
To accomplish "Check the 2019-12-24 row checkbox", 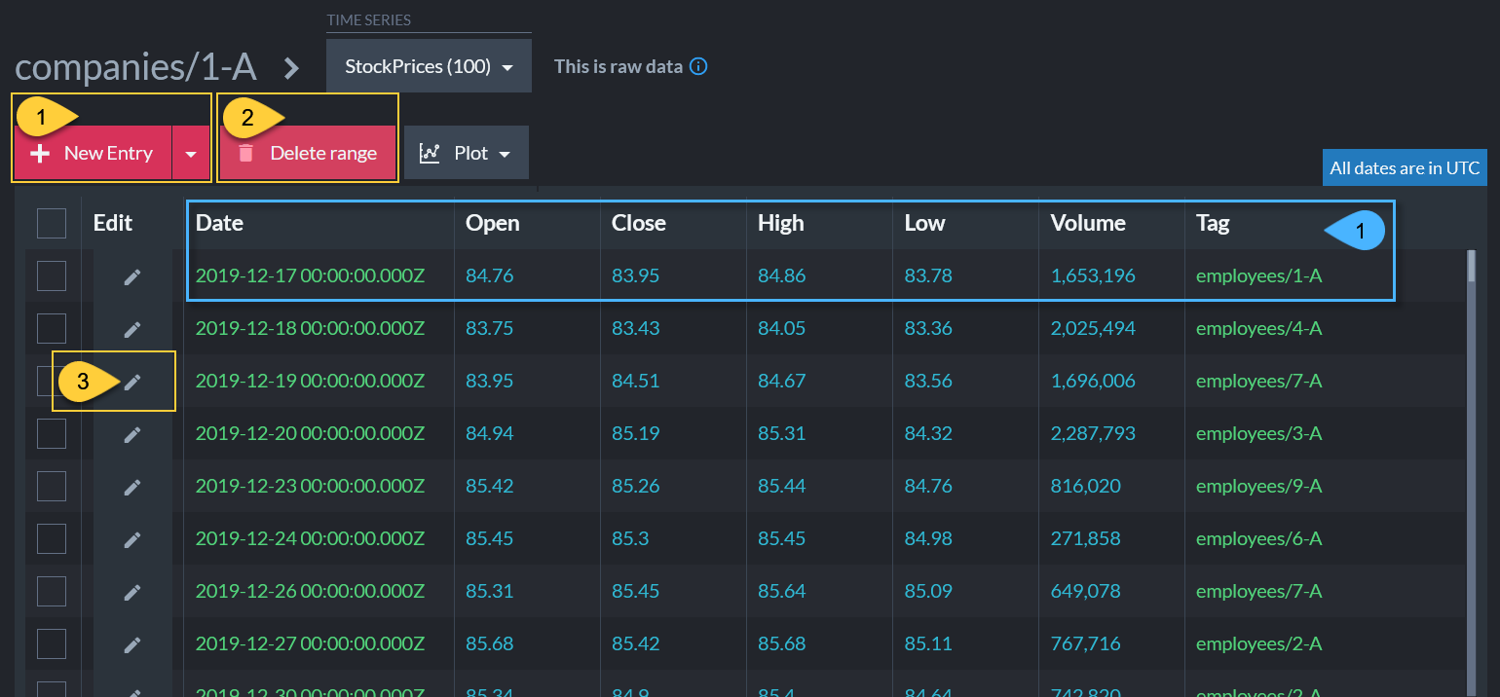I will click(x=52, y=538).
